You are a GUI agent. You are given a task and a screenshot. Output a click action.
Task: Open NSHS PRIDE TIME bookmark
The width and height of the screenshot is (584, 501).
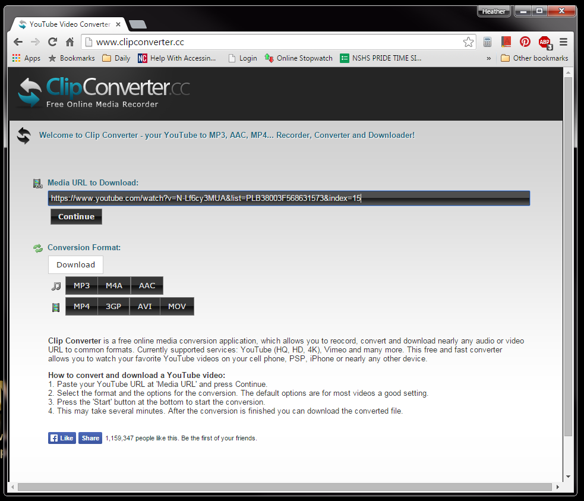click(381, 58)
